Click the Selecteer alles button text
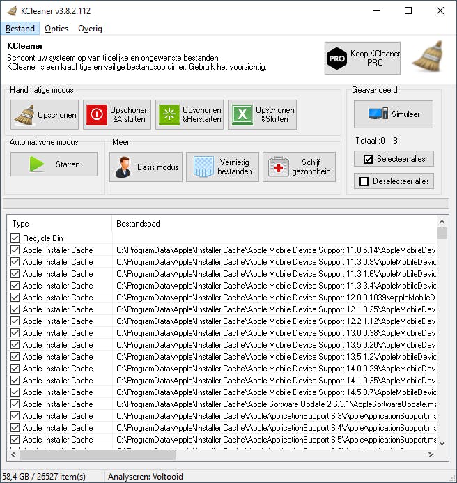Image resolution: width=457 pixels, height=483 pixels. coord(401,159)
